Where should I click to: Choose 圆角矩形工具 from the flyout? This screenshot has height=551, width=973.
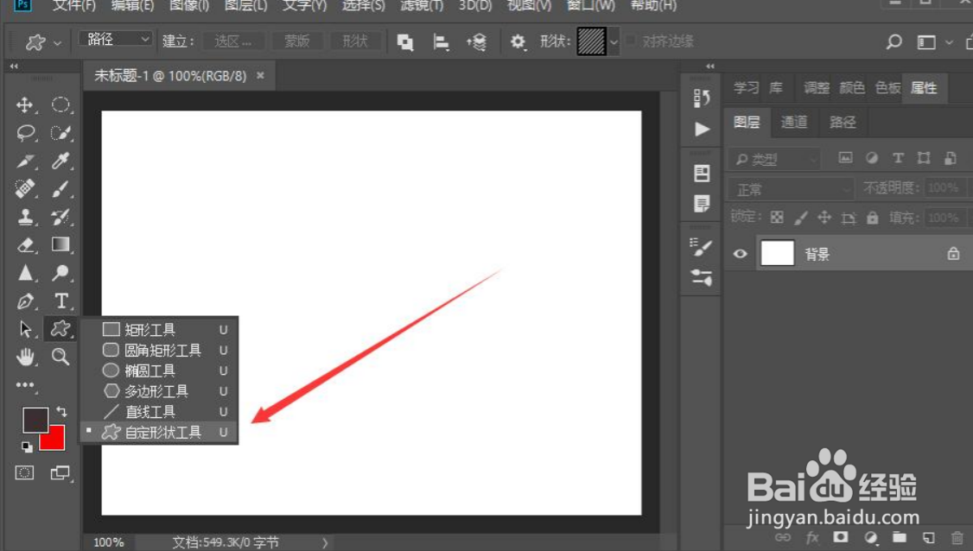[x=159, y=350]
